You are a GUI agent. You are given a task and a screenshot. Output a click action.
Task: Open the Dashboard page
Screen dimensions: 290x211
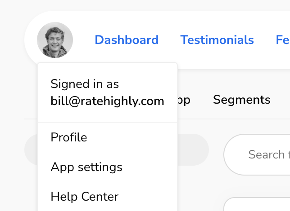[127, 40]
